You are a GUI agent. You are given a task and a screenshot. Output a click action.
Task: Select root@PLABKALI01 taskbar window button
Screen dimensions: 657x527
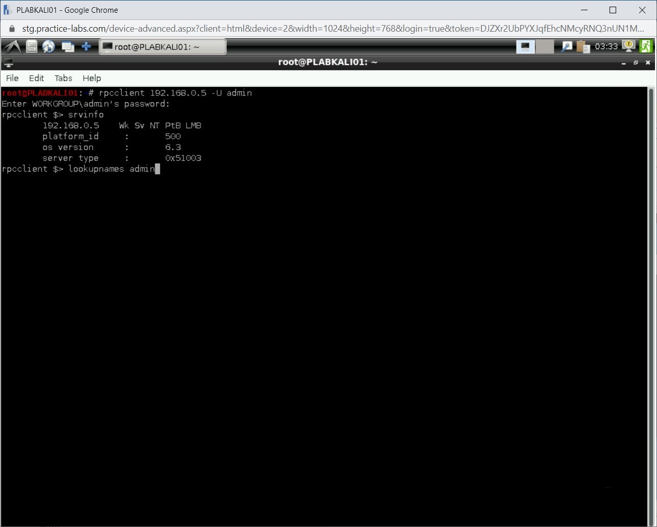tap(162, 47)
